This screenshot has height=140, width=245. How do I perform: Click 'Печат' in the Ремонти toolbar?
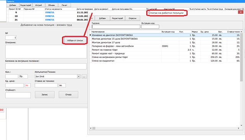[64, 5]
